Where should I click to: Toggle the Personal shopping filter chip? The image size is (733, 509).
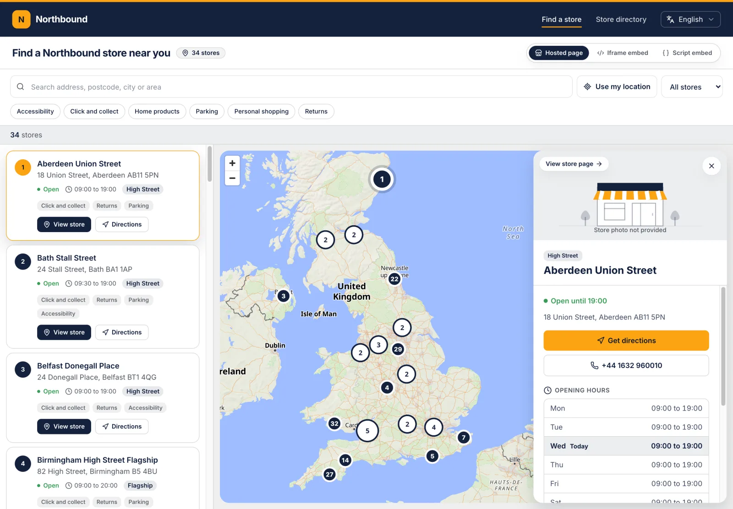pos(262,112)
